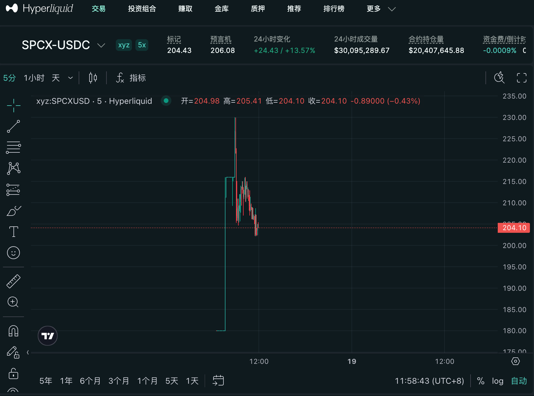Open chart settings hexagon gear icon

[516, 361]
